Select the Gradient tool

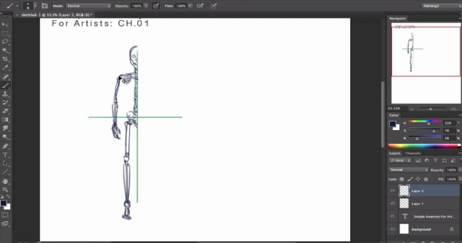(x=5, y=120)
